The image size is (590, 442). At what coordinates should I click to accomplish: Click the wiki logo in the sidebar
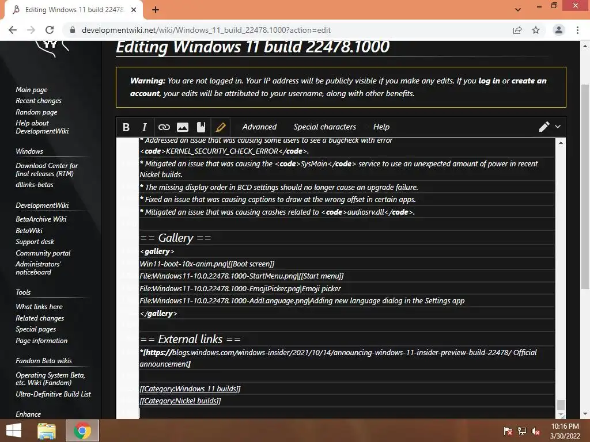[x=51, y=49]
